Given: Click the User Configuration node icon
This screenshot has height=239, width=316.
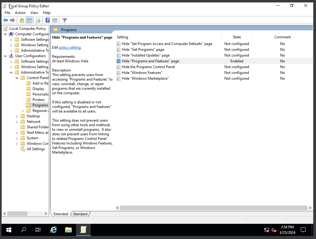Looking at the screenshot, I should (11, 56).
